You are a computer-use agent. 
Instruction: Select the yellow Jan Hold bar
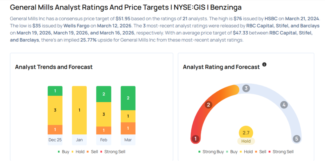tap(79, 110)
